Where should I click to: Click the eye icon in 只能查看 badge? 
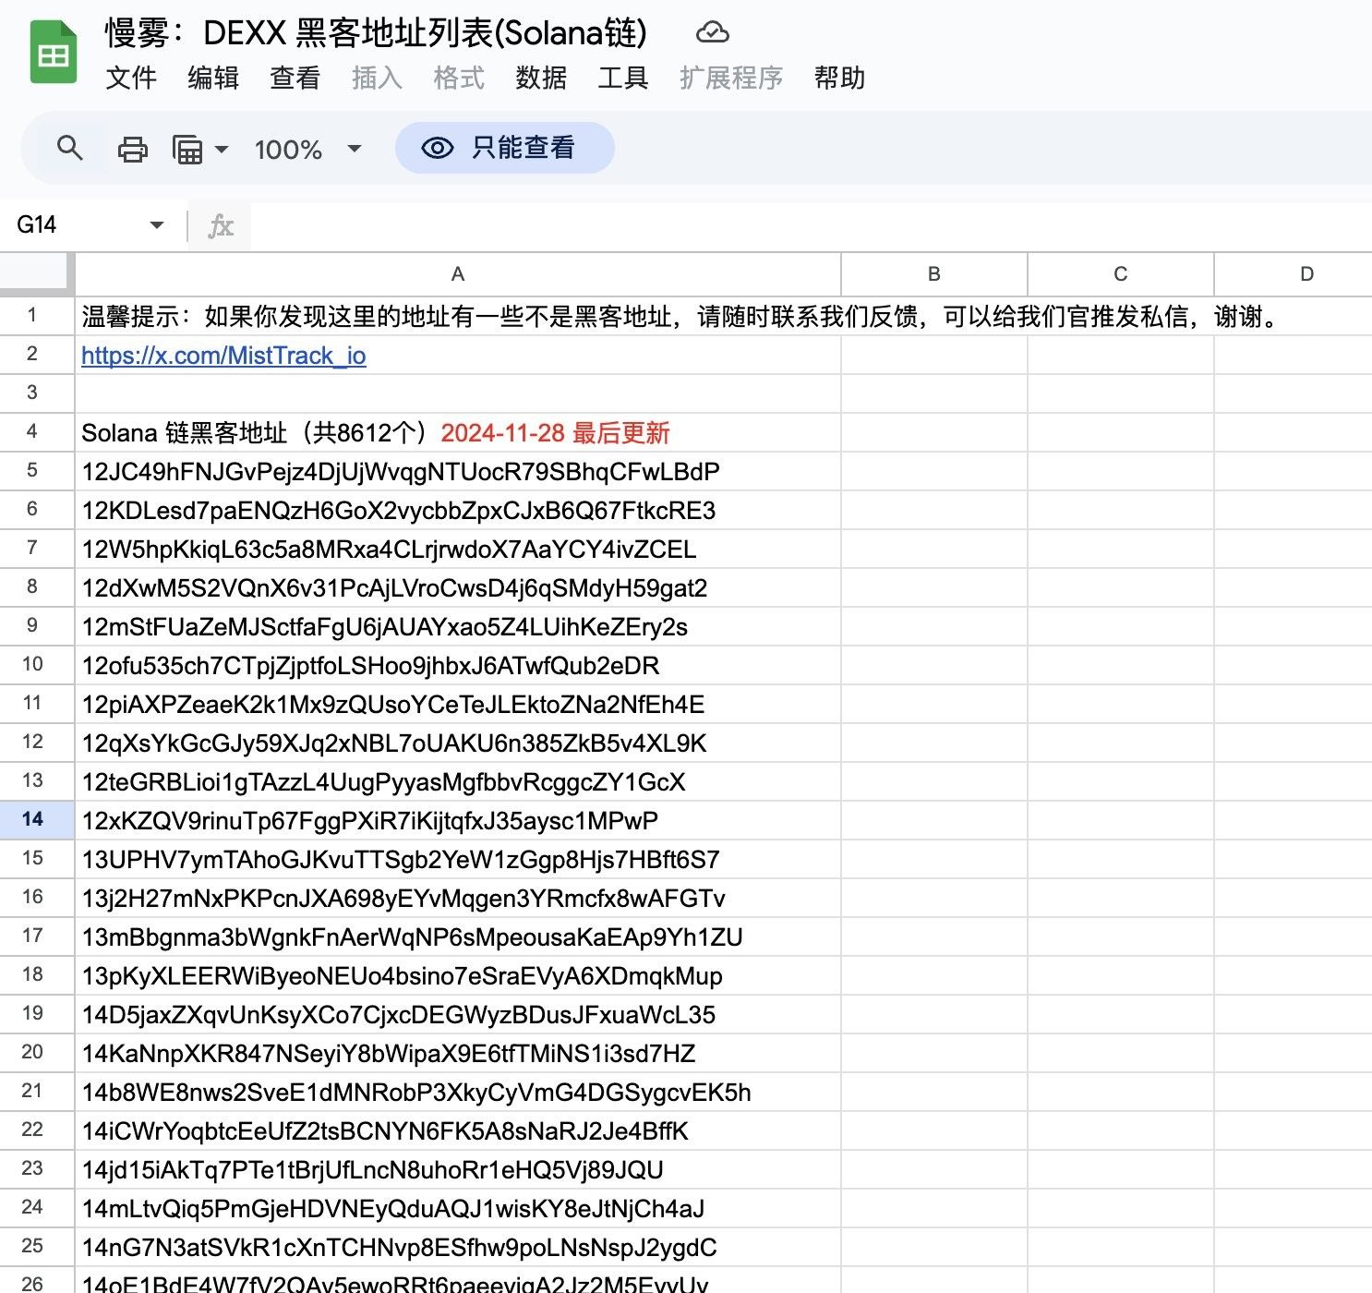pos(437,148)
